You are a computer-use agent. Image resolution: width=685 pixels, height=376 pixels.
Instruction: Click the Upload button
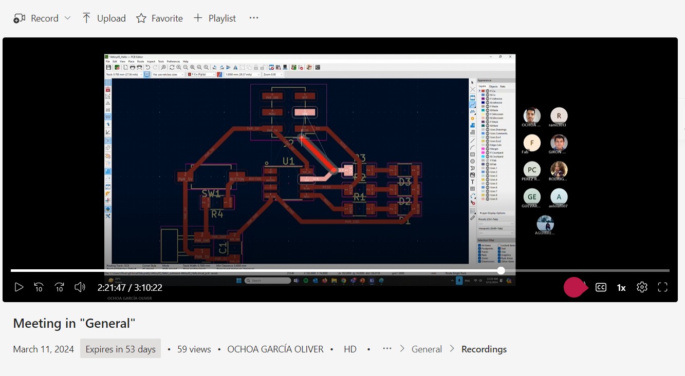pyautogui.click(x=104, y=18)
